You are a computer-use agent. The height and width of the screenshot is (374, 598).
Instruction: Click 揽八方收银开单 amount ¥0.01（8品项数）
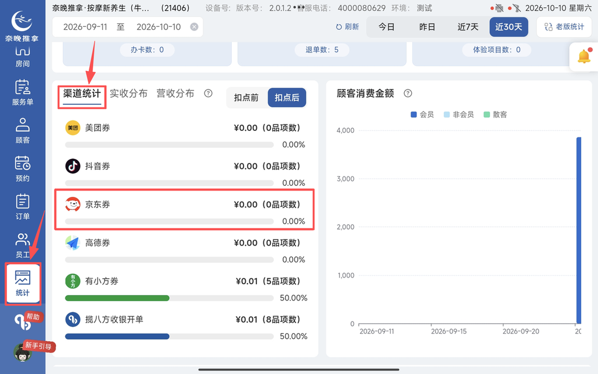click(269, 320)
